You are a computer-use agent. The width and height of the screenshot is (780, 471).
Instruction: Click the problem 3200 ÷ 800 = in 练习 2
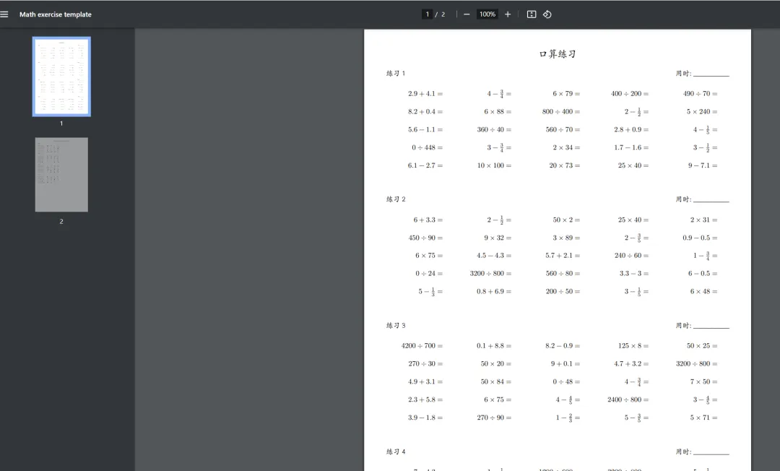(x=490, y=274)
